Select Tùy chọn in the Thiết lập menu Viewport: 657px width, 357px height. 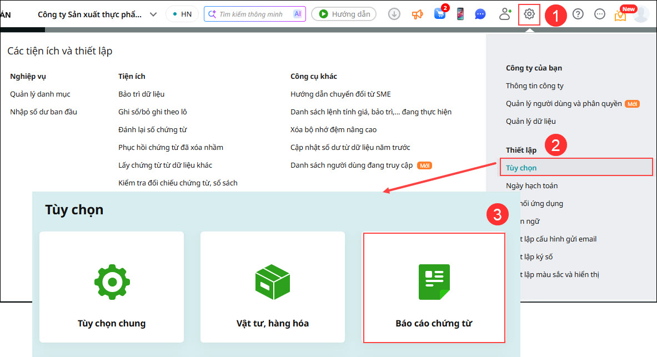(521, 168)
